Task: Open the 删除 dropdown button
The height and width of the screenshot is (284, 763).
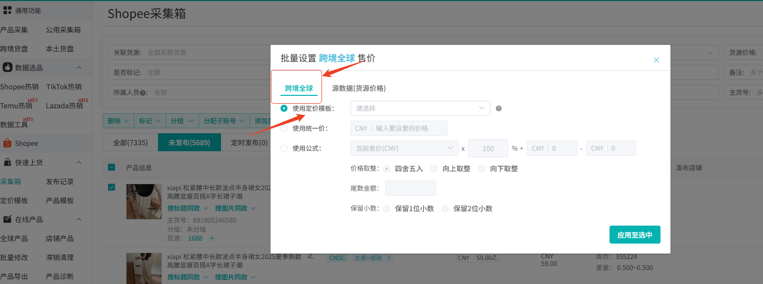Action: pos(118,121)
